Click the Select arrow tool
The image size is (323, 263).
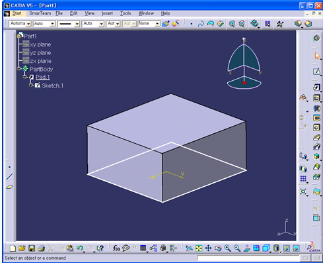(316, 56)
